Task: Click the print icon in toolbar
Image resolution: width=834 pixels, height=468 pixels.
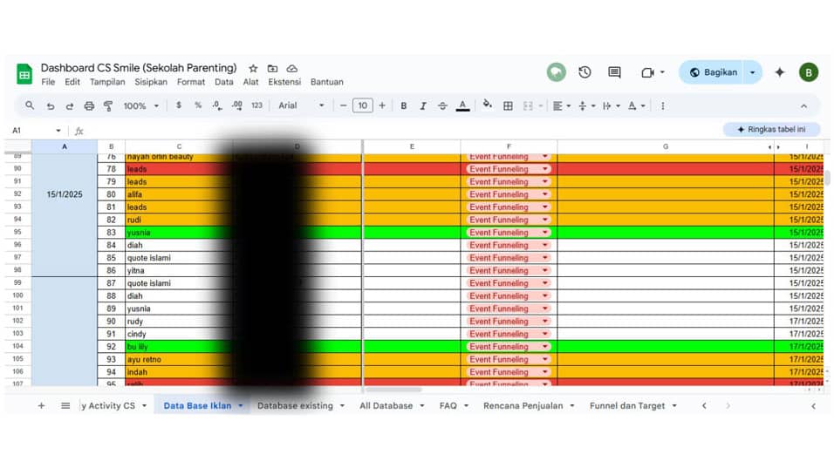Action: (89, 105)
